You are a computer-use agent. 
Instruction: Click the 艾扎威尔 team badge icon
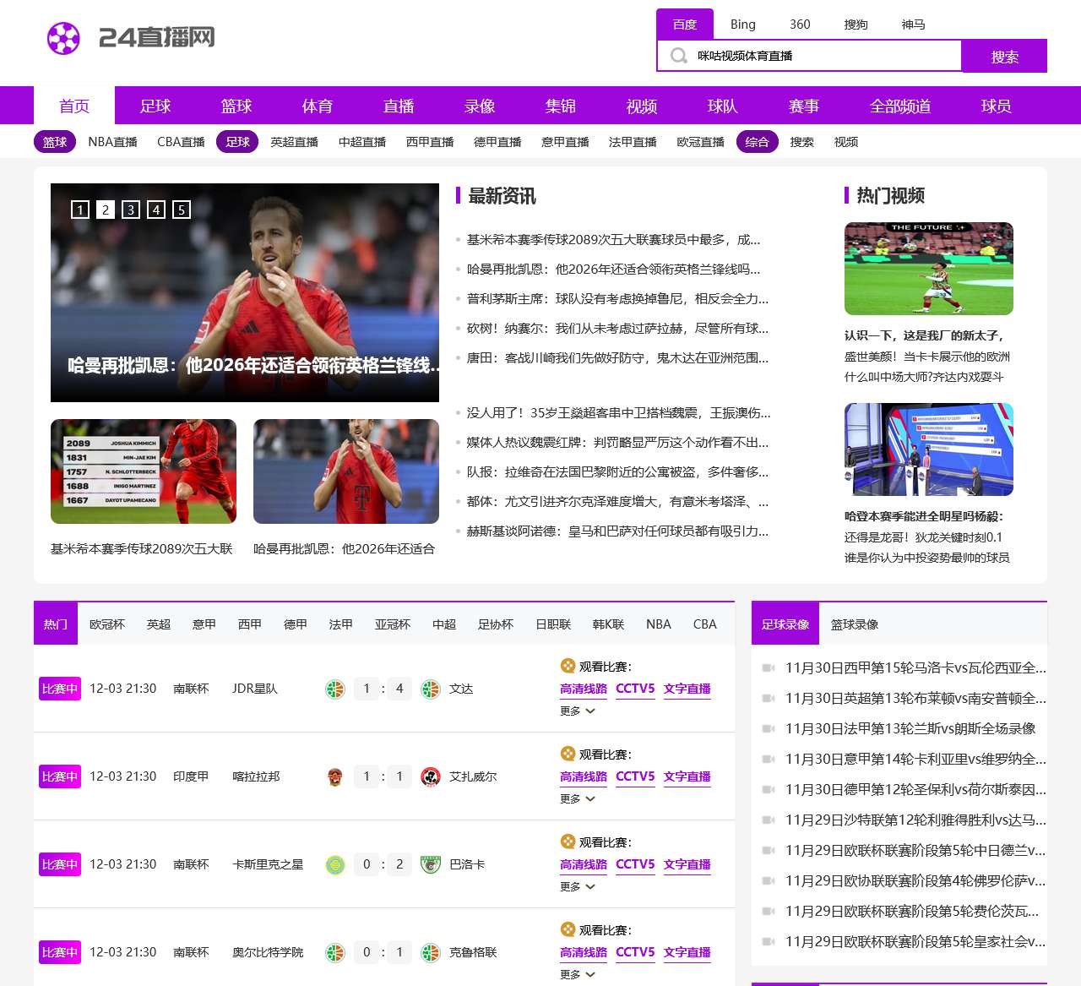pos(431,777)
